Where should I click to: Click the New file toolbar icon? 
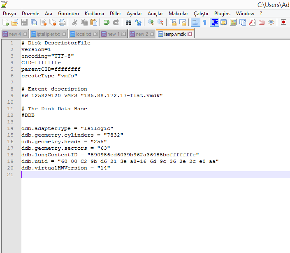[5, 22]
